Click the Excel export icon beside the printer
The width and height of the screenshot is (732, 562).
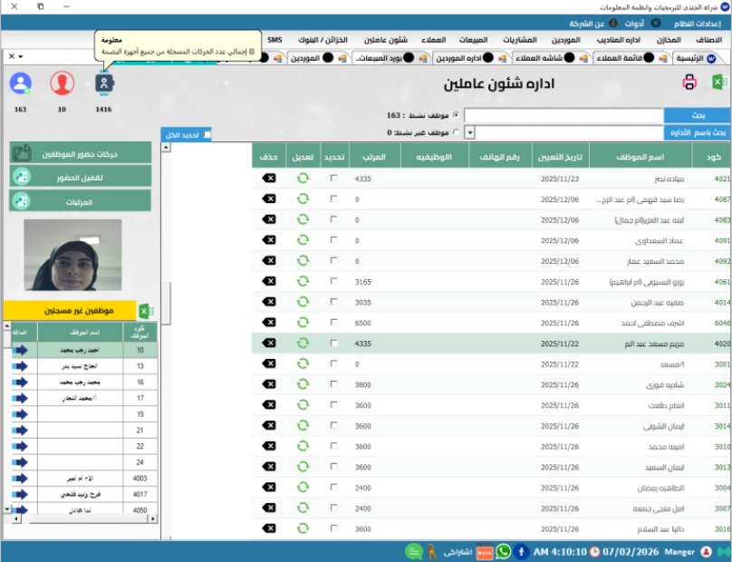tap(717, 83)
